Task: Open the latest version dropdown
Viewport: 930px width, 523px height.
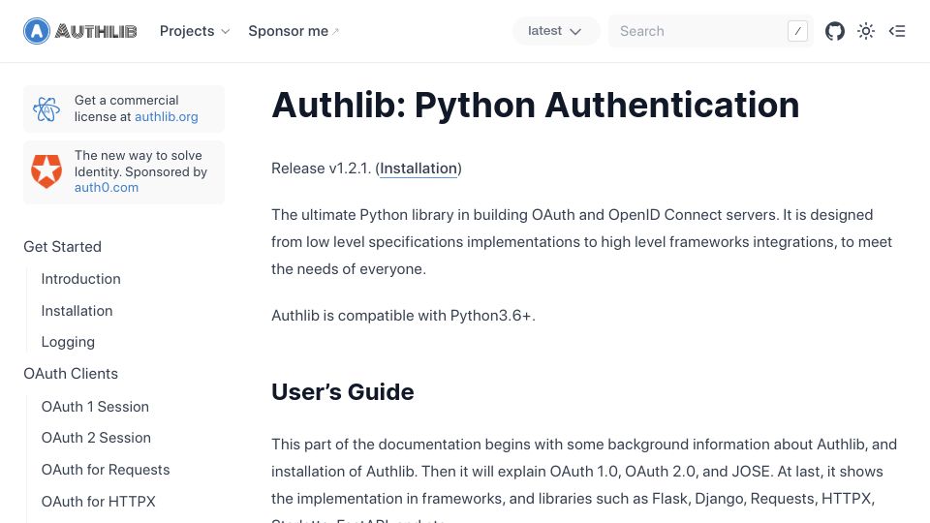Action: [555, 31]
